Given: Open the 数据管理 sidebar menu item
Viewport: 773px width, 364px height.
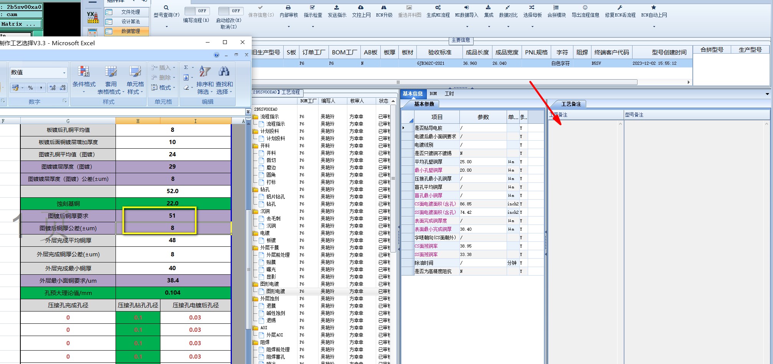Looking at the screenshot, I should [127, 31].
